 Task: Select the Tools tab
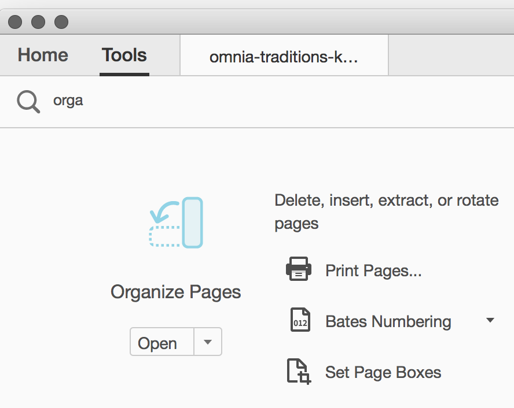click(x=124, y=55)
